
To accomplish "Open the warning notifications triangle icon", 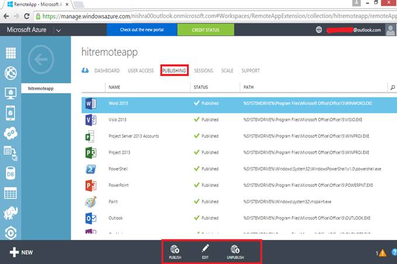I will 382,253.
